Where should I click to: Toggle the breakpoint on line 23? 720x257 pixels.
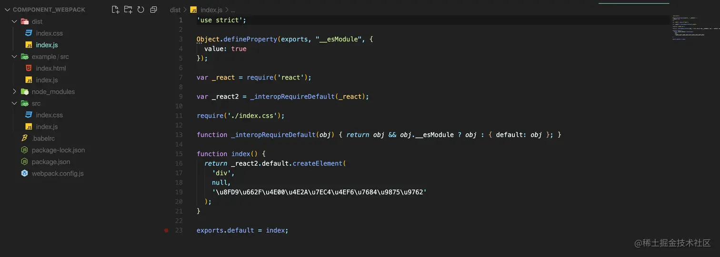click(166, 230)
